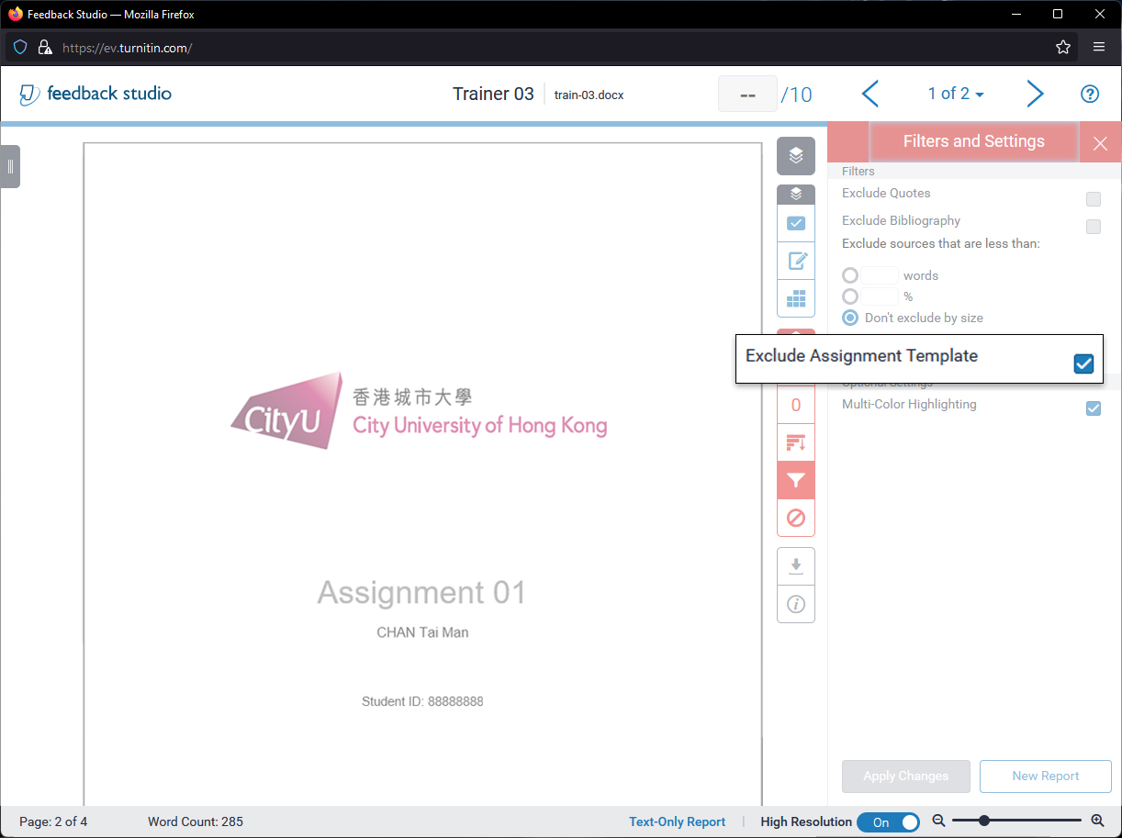Click the similarity score showing 0
The height and width of the screenshot is (838, 1122).
point(796,405)
